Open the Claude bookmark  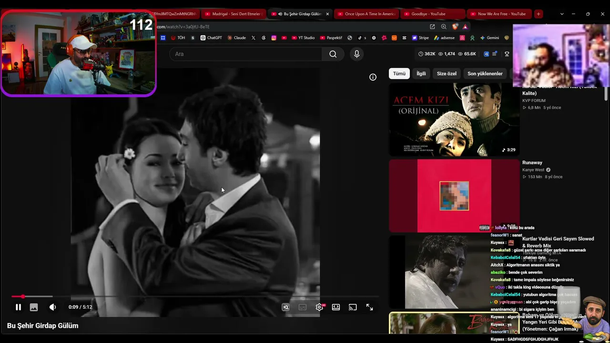click(x=237, y=38)
